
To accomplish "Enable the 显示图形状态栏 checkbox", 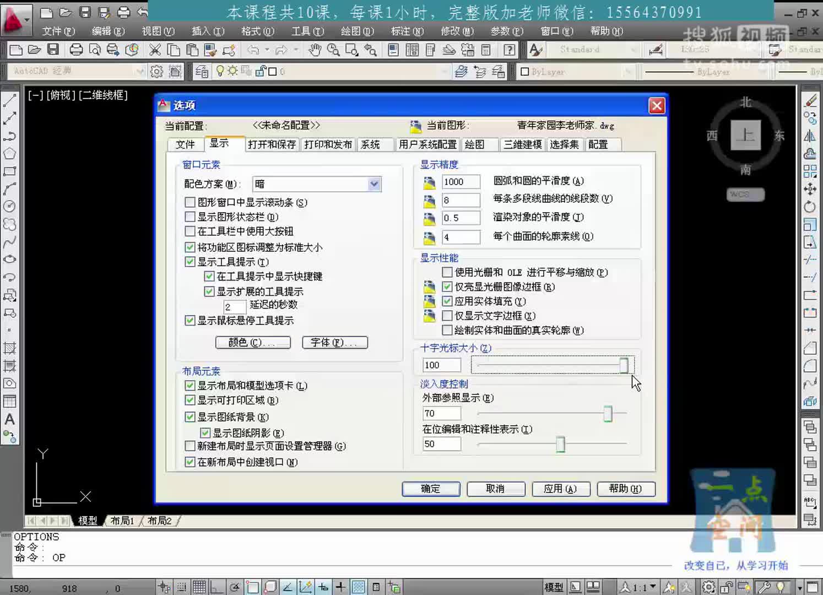I will coord(190,217).
